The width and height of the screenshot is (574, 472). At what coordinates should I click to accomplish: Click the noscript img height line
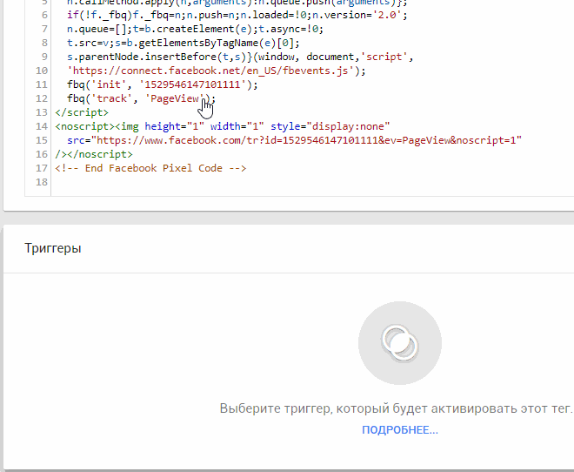pyautogui.click(x=223, y=126)
